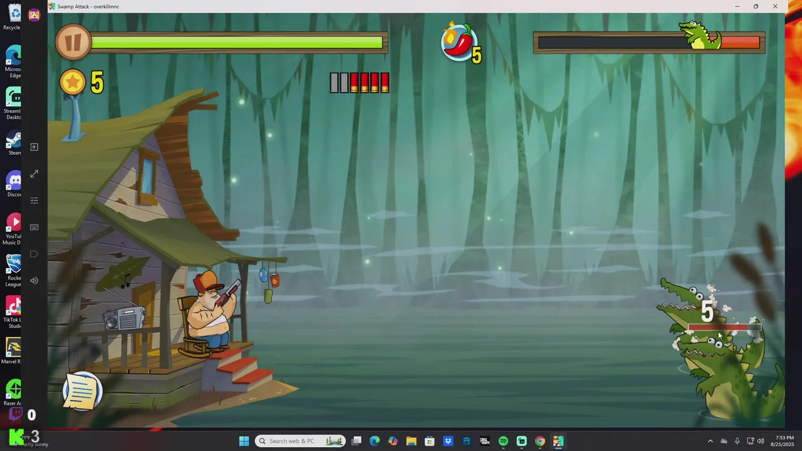Open sliders settings icon in side panel
Viewport: 802px width, 451px height.
[x=34, y=200]
